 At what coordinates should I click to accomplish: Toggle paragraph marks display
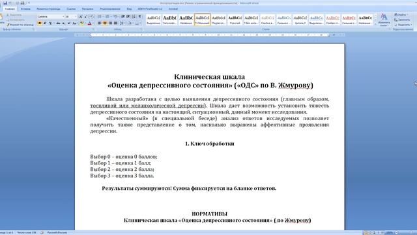point(139,16)
